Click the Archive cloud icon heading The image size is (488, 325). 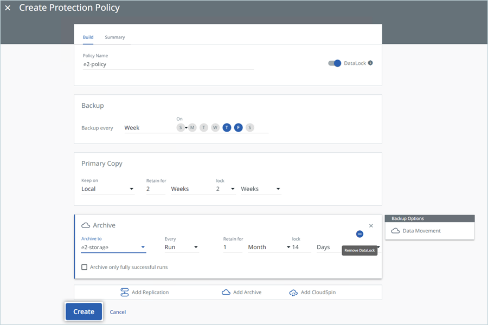(x=86, y=225)
